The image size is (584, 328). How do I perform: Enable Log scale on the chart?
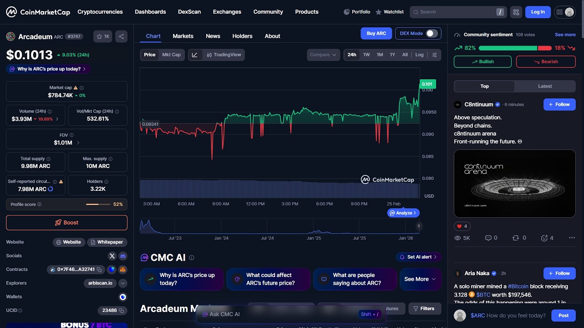(419, 55)
